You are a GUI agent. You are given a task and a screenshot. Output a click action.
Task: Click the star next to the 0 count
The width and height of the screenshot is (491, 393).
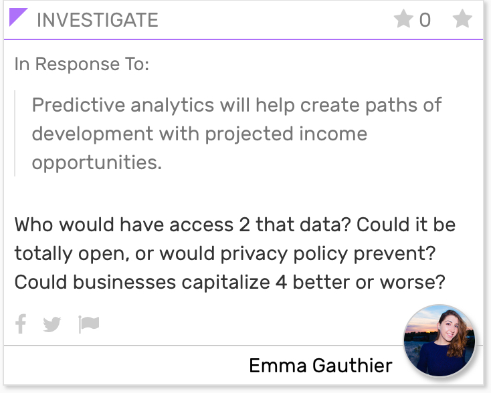(x=403, y=19)
